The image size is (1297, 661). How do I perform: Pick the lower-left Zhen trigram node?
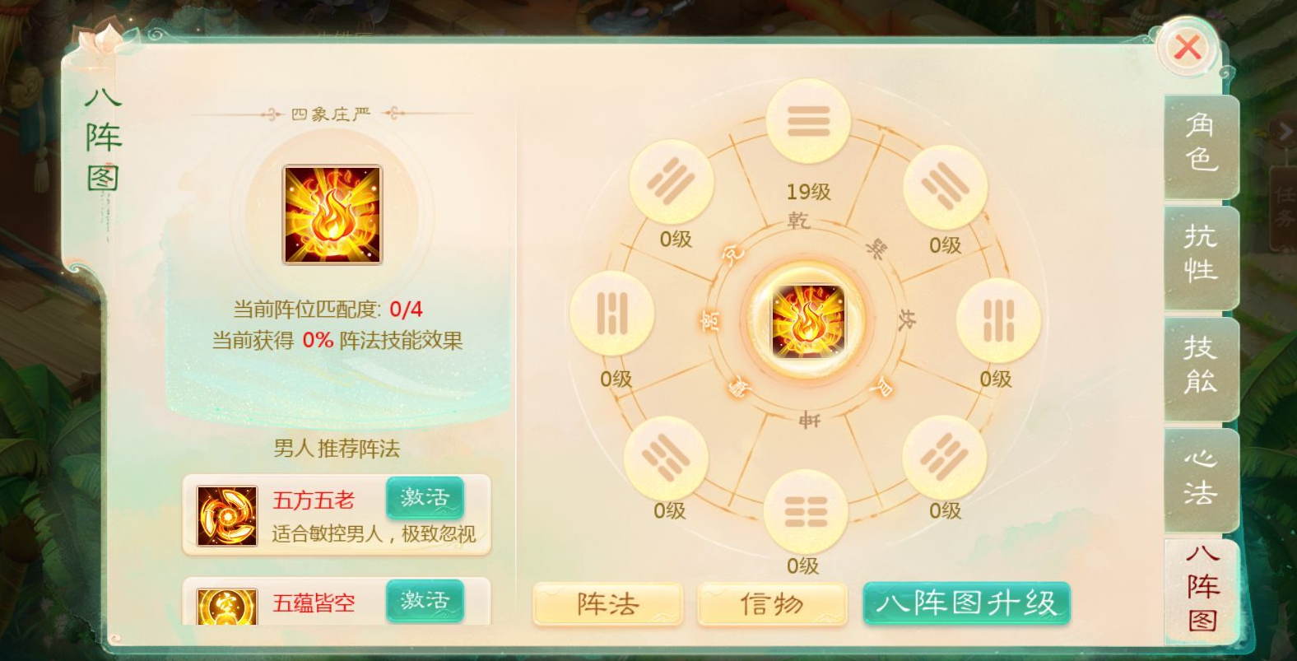[666, 459]
